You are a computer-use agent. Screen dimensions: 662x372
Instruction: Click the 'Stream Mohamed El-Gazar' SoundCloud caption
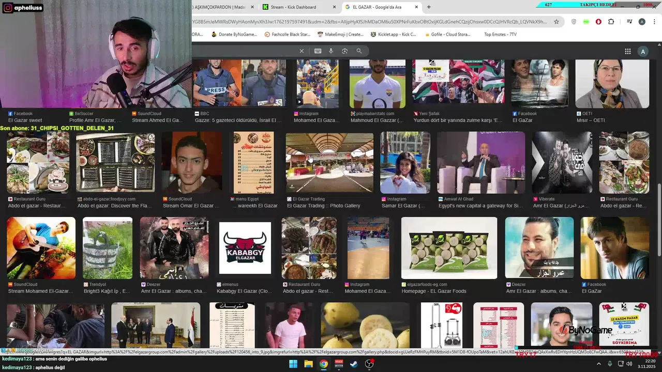tap(40, 291)
